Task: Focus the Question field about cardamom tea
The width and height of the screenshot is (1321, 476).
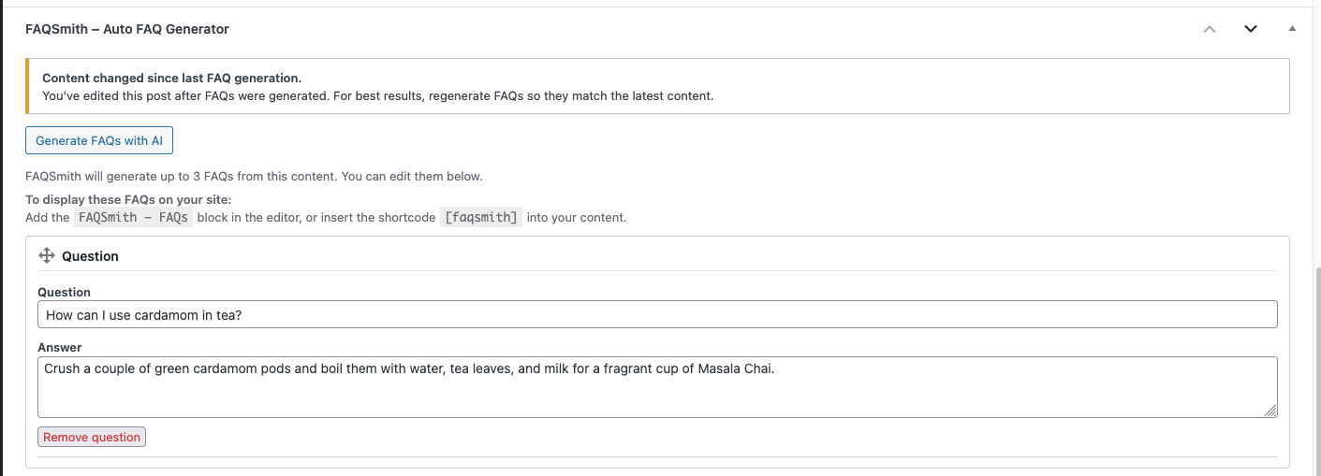Action: pyautogui.click(x=657, y=315)
